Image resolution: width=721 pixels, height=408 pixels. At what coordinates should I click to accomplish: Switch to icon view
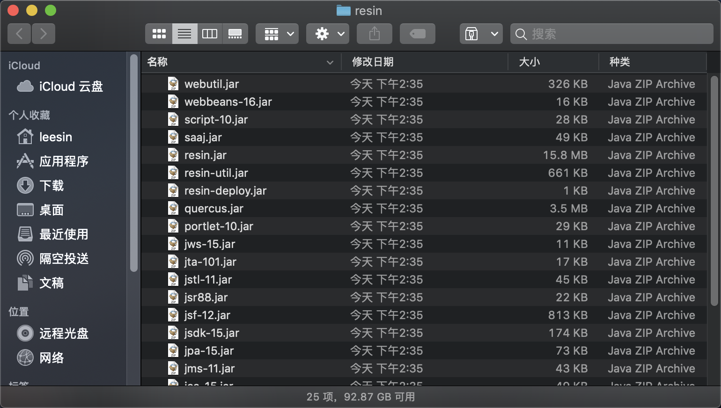pyautogui.click(x=159, y=34)
